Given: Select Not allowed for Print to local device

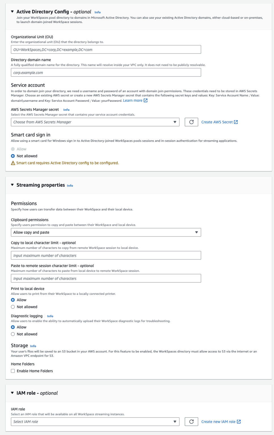Looking at the screenshot, I should (x=12, y=307).
